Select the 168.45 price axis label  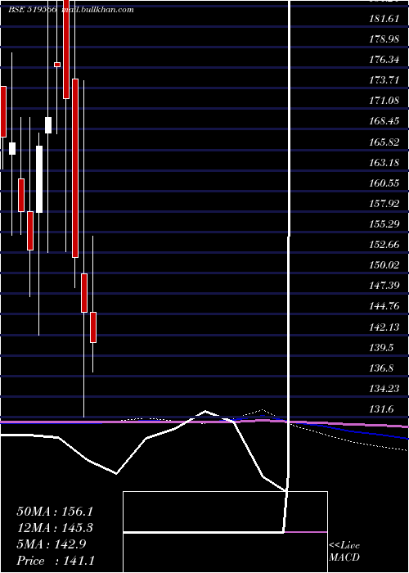(384, 121)
